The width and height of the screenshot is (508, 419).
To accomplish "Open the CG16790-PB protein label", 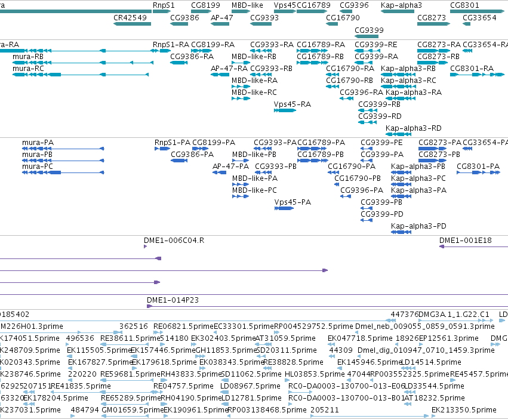I will (358, 178).
